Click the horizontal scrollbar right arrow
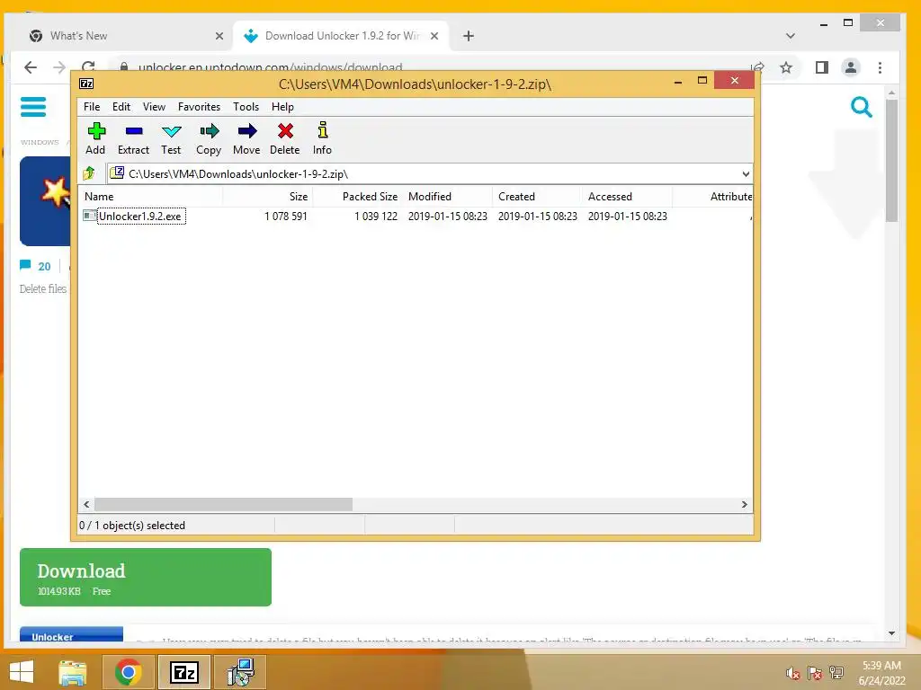921x690 pixels. [x=744, y=504]
